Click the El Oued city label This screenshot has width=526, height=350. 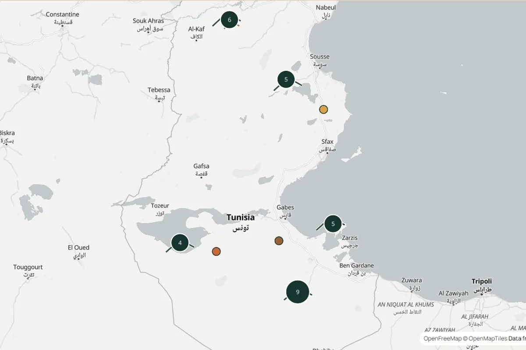(x=78, y=251)
